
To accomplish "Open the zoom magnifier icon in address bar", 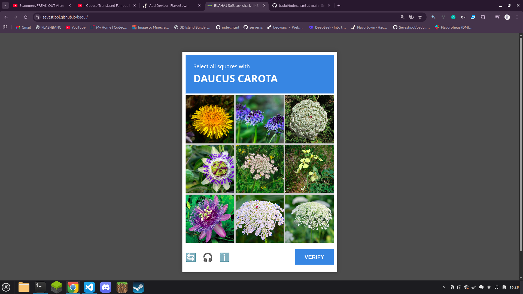I will [x=402, y=17].
